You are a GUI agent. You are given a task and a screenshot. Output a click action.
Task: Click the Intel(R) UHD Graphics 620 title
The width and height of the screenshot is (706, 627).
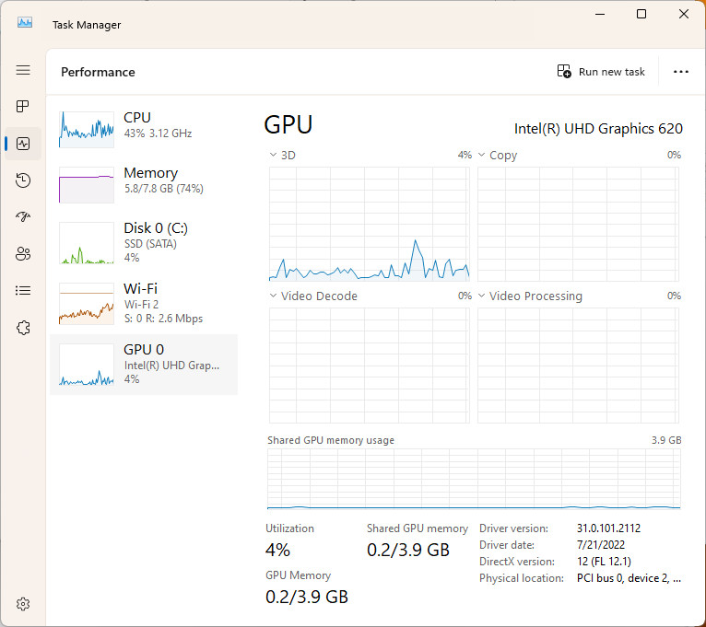pos(598,129)
